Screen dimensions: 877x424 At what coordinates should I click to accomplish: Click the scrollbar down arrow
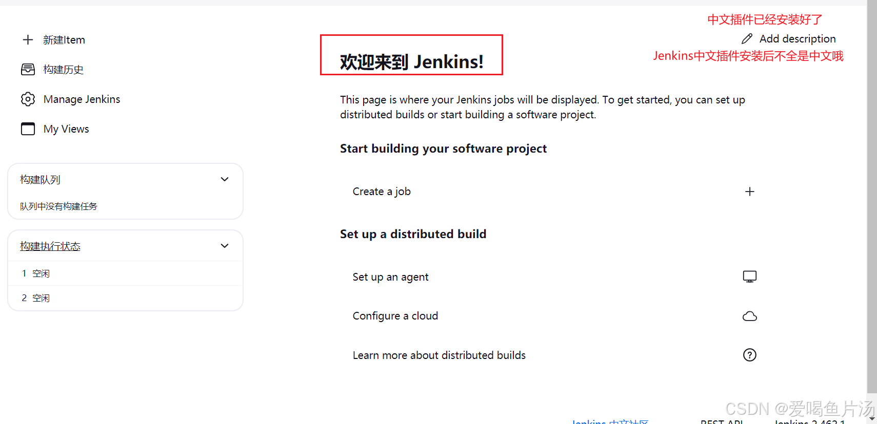coord(872,419)
